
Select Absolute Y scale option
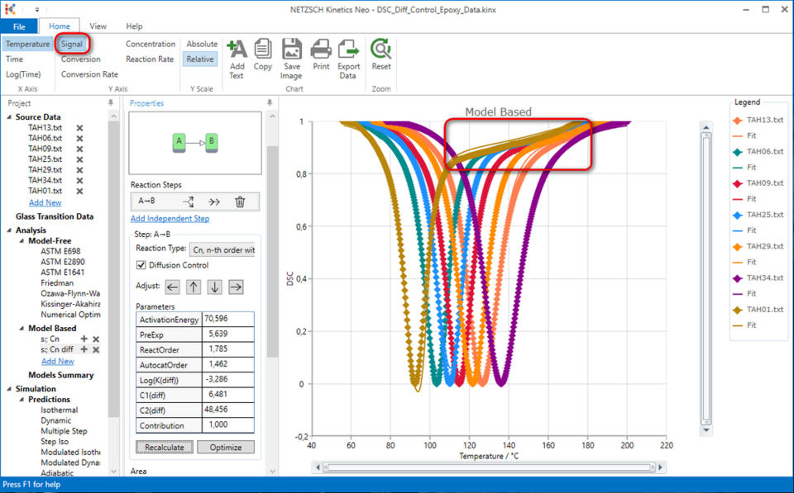202,45
